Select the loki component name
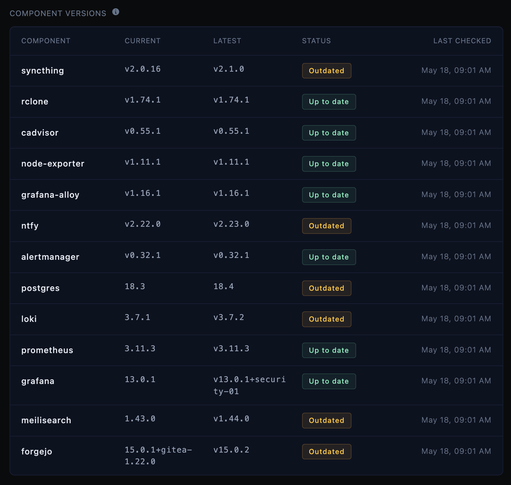This screenshot has width=511, height=485. click(x=29, y=319)
